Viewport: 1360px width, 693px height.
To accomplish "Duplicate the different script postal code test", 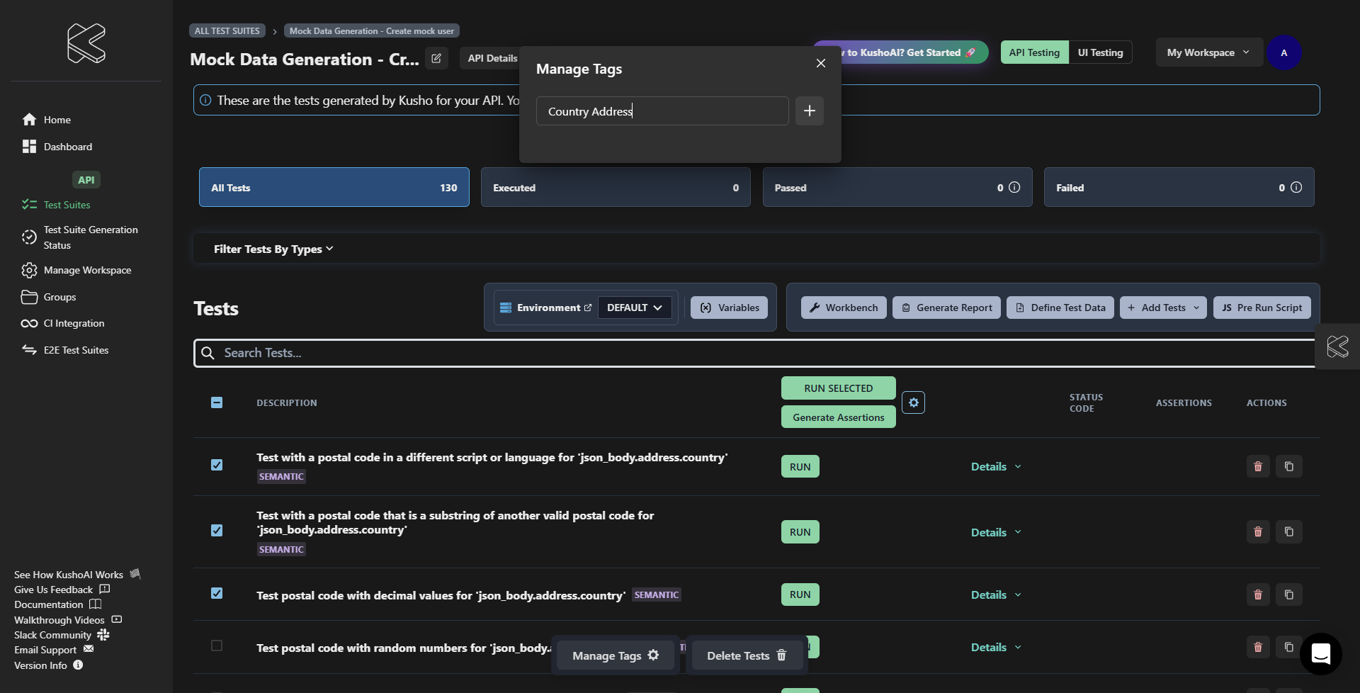I will tap(1289, 466).
